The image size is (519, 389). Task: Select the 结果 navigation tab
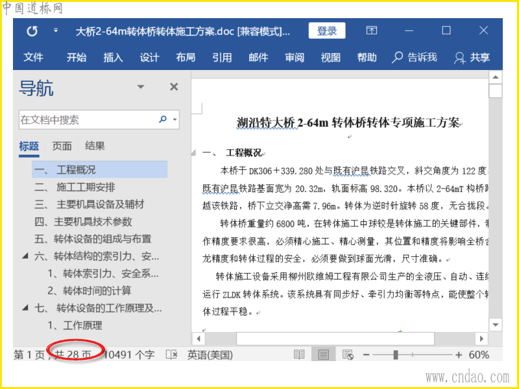click(x=95, y=146)
